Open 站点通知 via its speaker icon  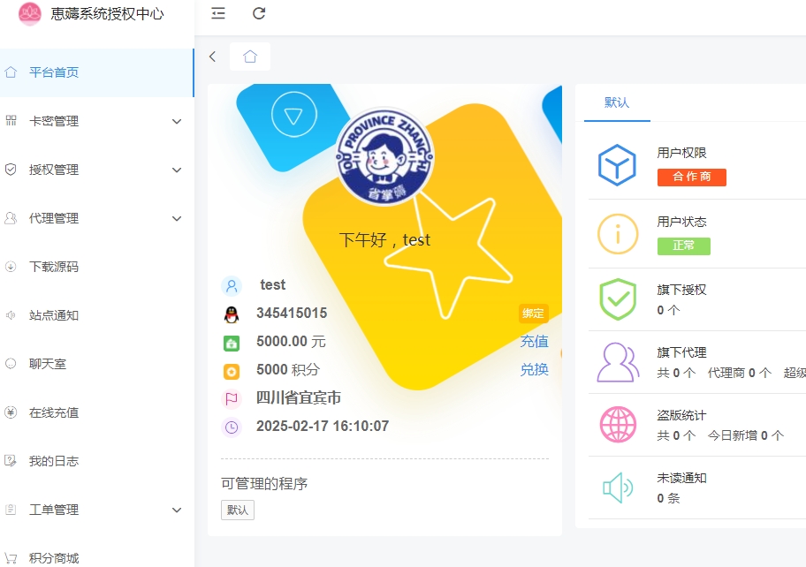pyautogui.click(x=11, y=315)
